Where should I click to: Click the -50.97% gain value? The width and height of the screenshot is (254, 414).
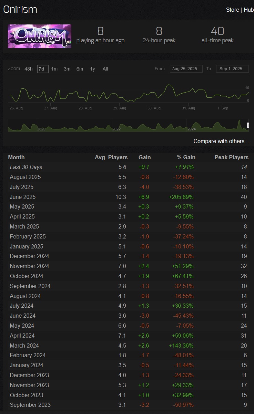183,405
